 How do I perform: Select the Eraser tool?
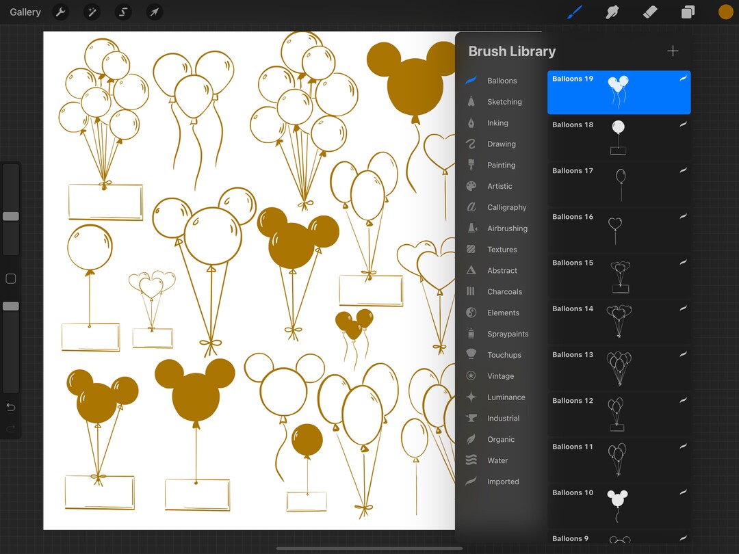point(649,12)
